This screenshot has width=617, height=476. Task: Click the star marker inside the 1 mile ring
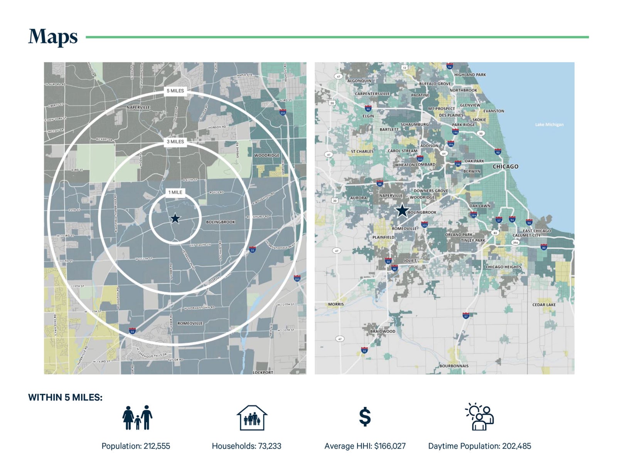pos(175,218)
